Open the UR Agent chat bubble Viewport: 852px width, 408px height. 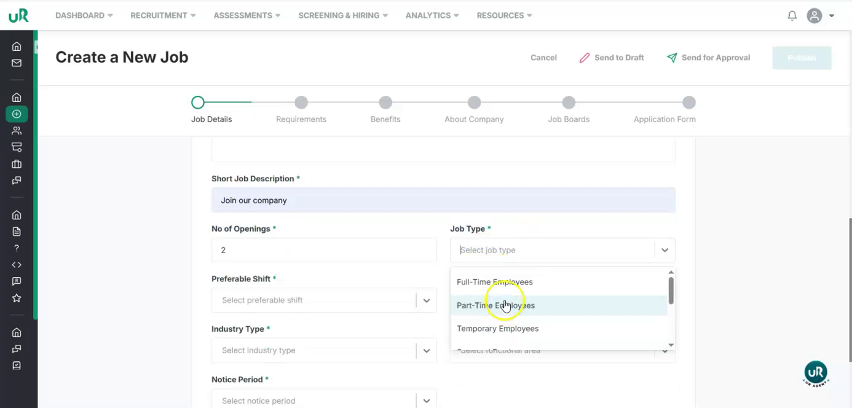815,372
